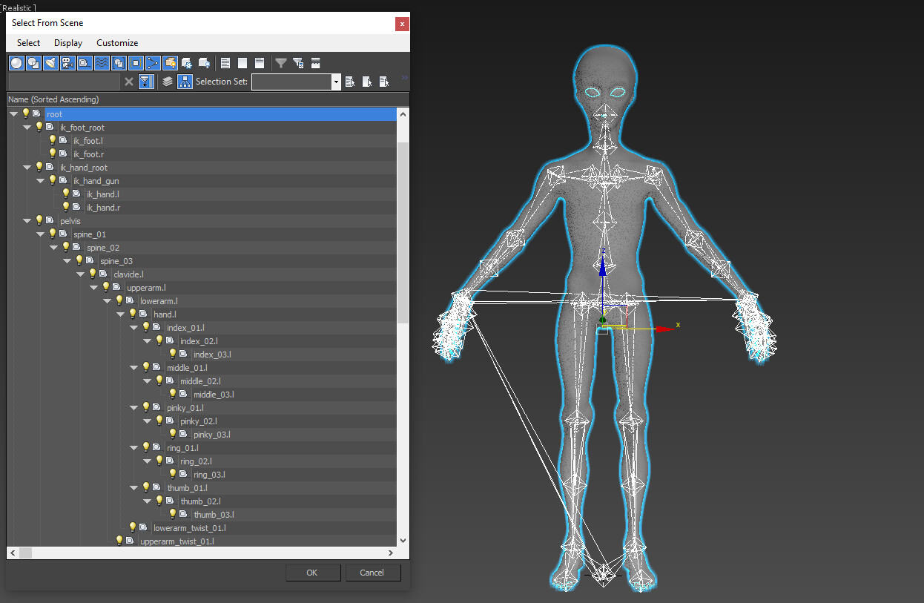Click the vertical scrollbar down arrow
Screen dimensions: 924x603
(403, 541)
